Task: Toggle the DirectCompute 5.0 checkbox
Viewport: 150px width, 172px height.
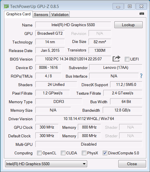Action: [x=105, y=153]
